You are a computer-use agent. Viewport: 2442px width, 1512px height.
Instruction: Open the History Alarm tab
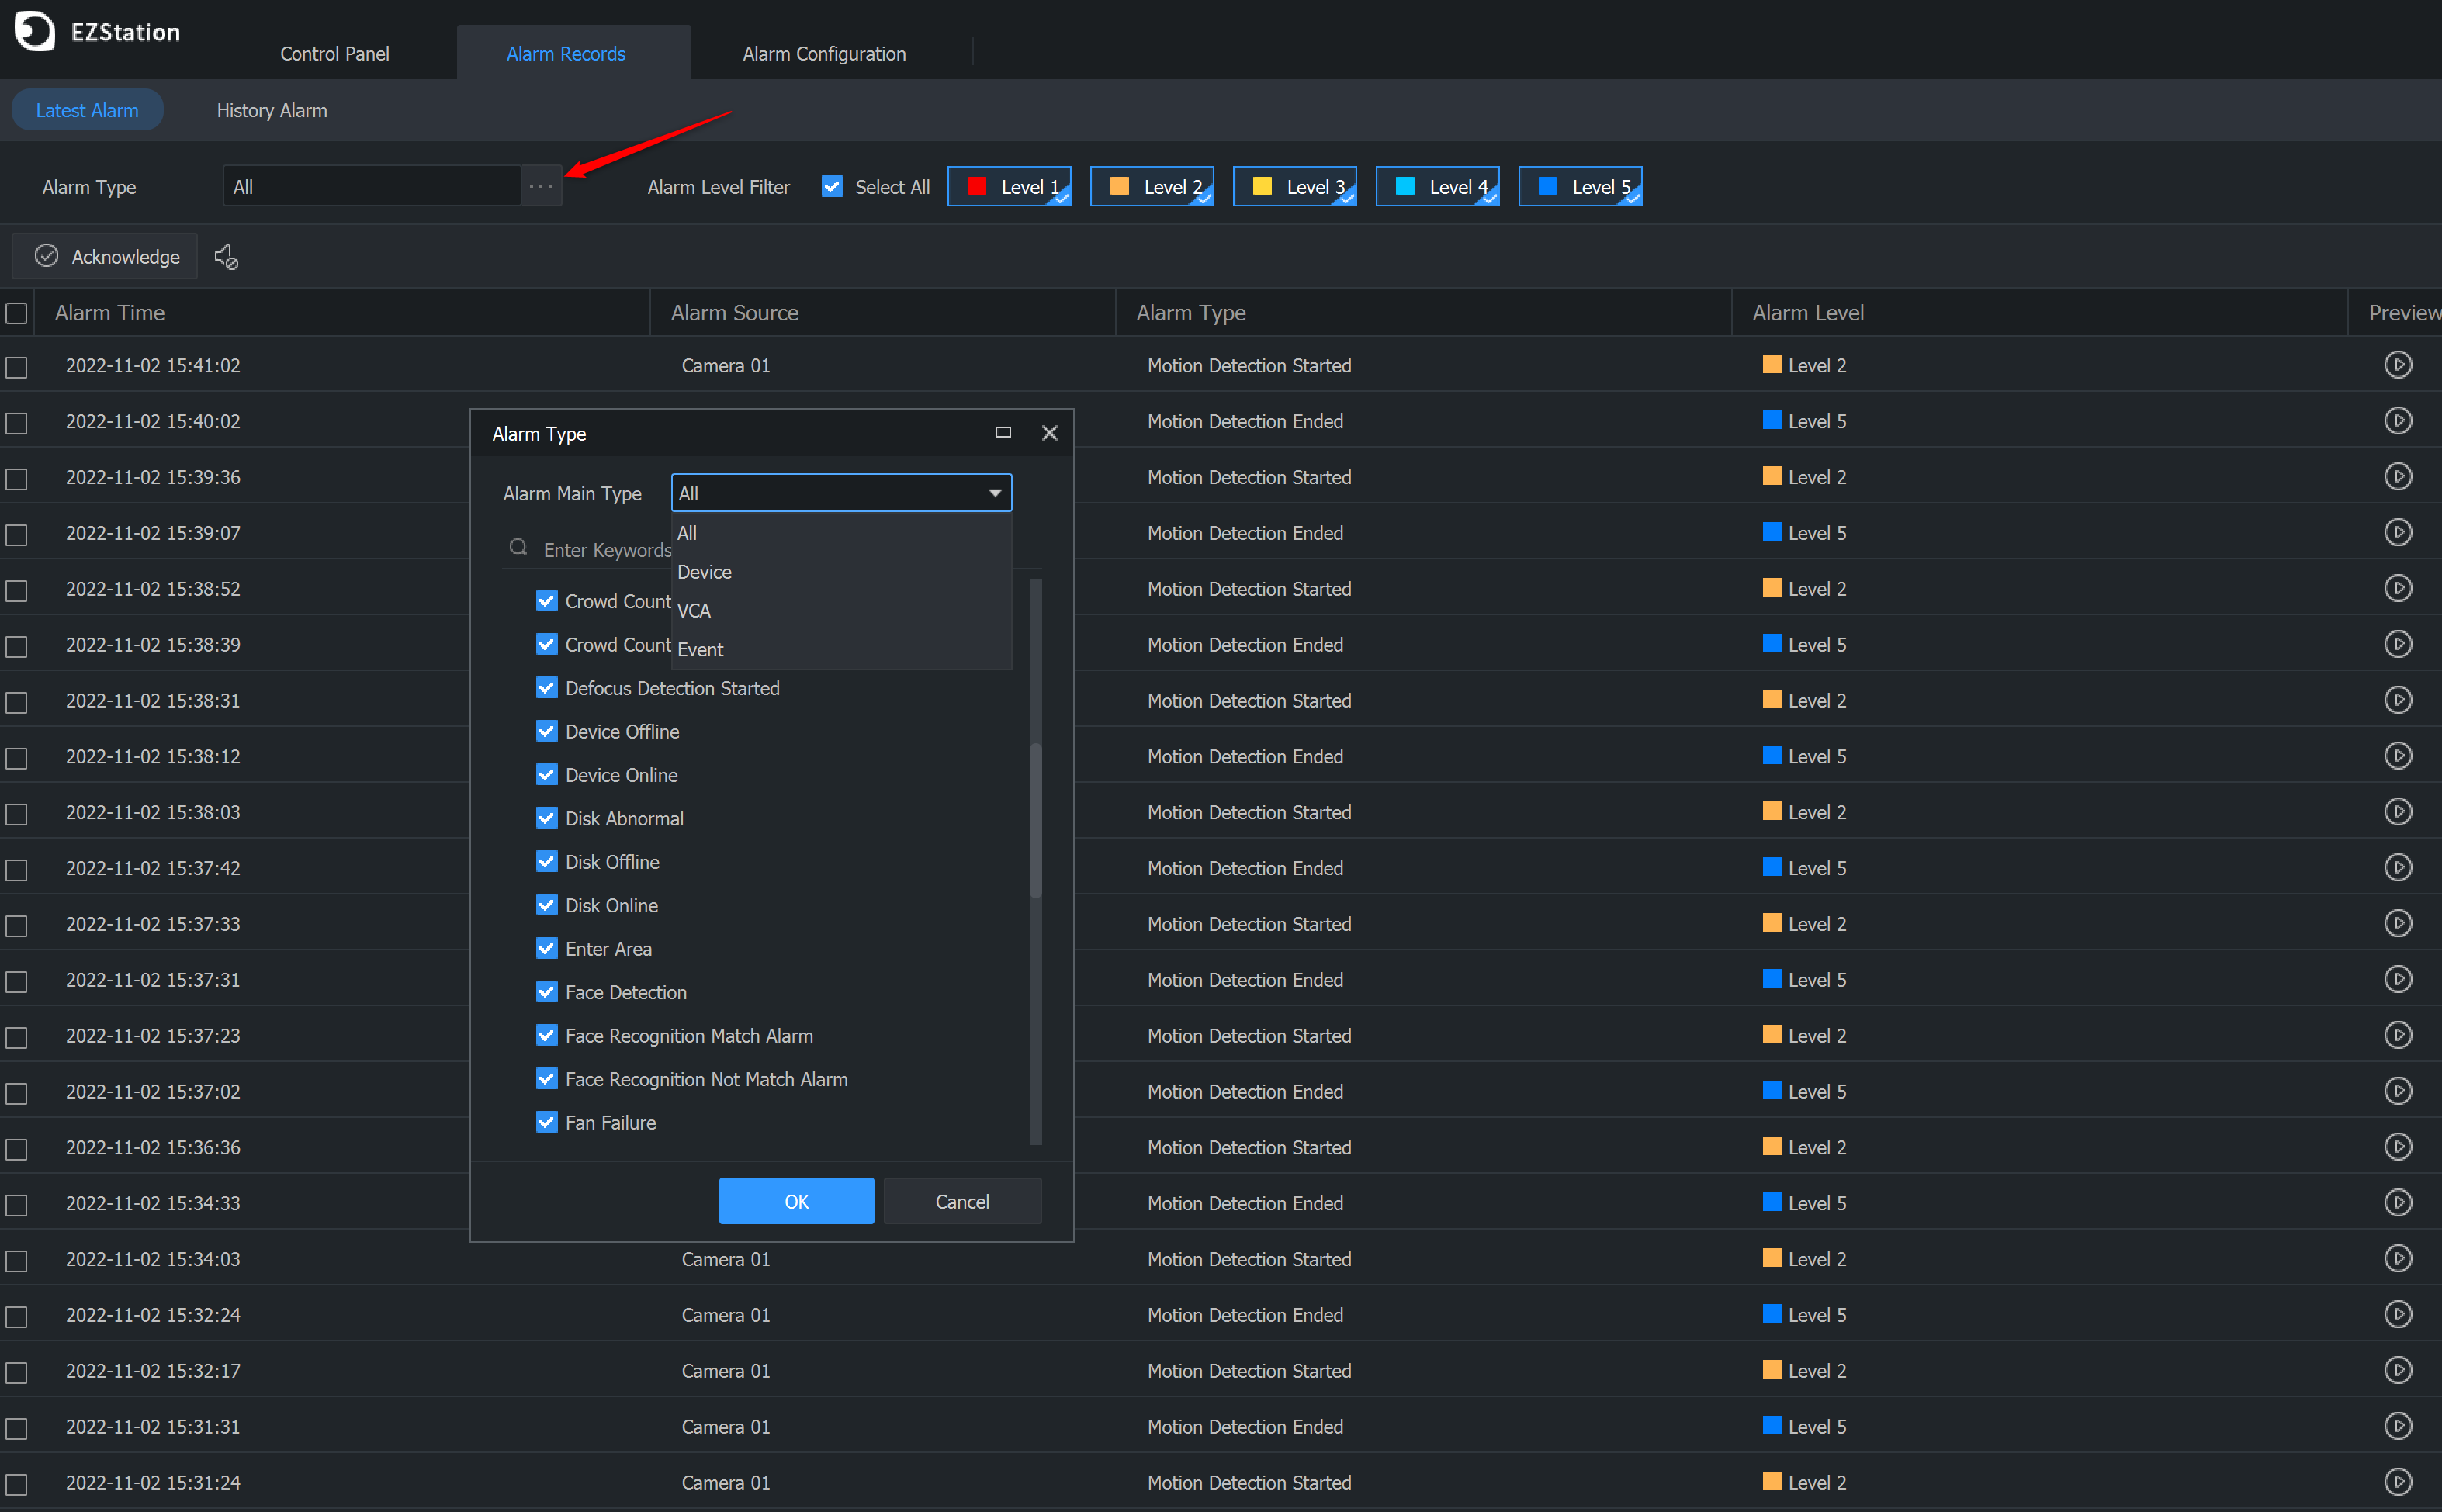pyautogui.click(x=272, y=110)
